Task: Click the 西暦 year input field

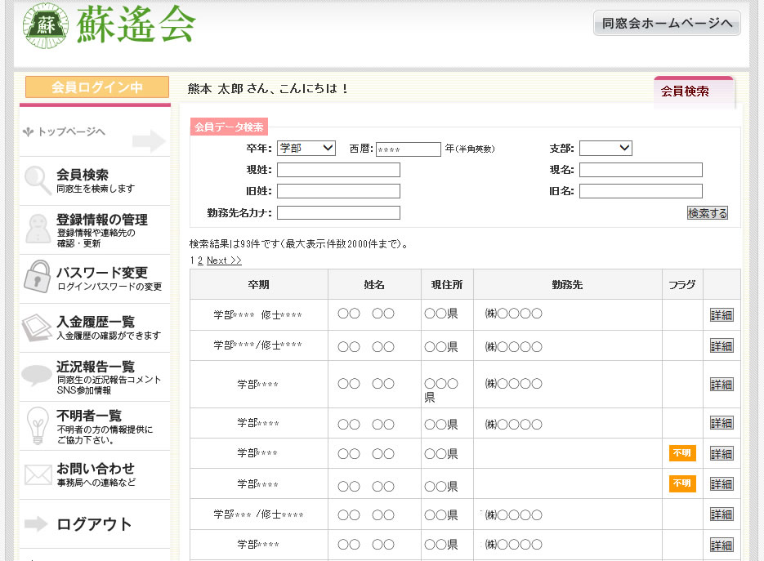Action: [x=408, y=149]
